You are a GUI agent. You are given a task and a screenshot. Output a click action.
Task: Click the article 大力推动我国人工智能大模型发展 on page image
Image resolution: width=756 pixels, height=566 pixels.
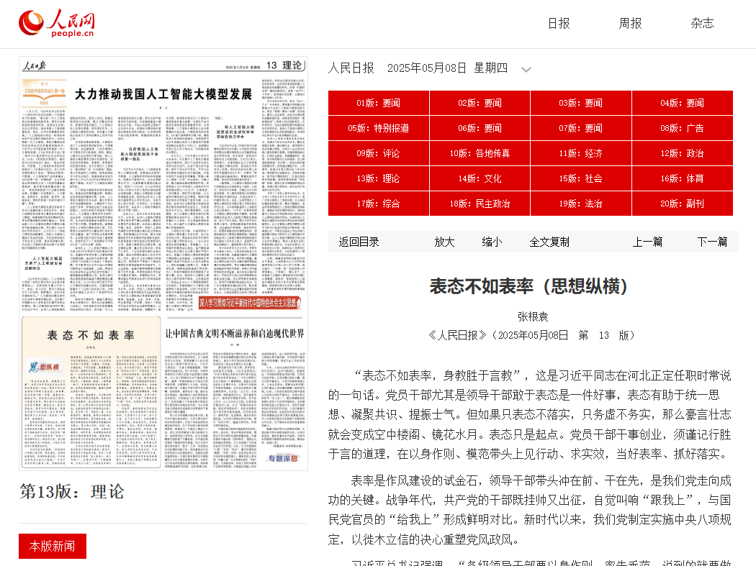163,94
